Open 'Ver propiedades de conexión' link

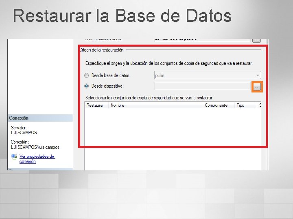click(x=37, y=159)
